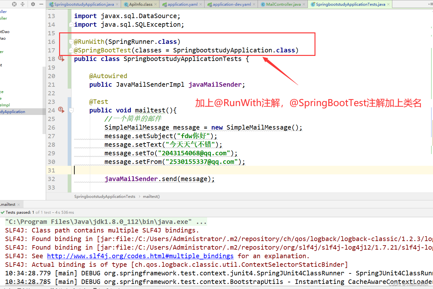Select tDao item in project tree
Viewport: 433px width, 289px height.
tap(5, 32)
